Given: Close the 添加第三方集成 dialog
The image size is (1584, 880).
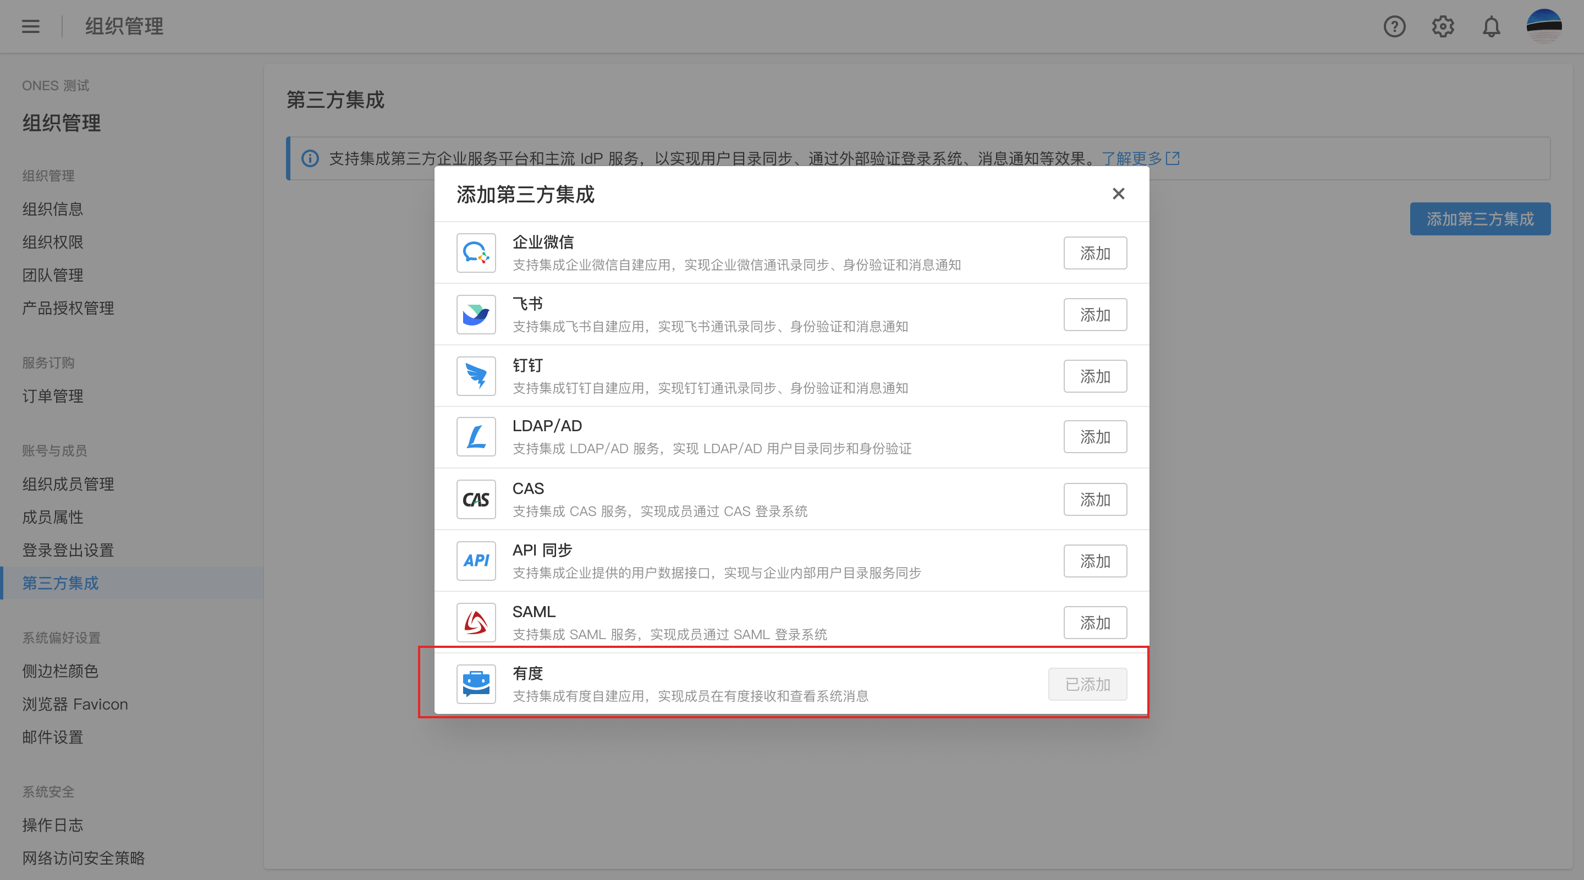Looking at the screenshot, I should pyautogui.click(x=1118, y=194).
